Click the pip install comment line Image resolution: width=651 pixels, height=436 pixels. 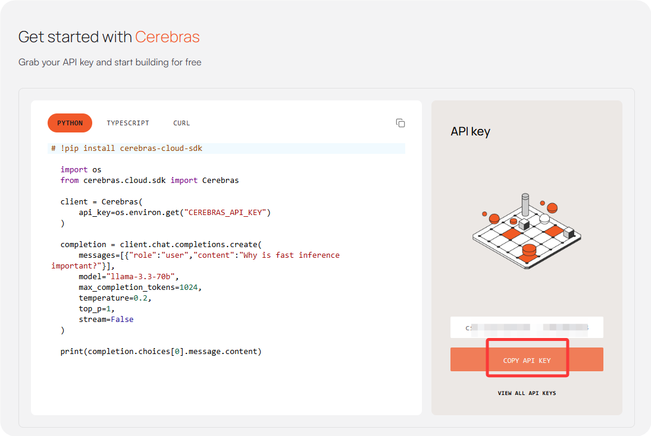(127, 148)
